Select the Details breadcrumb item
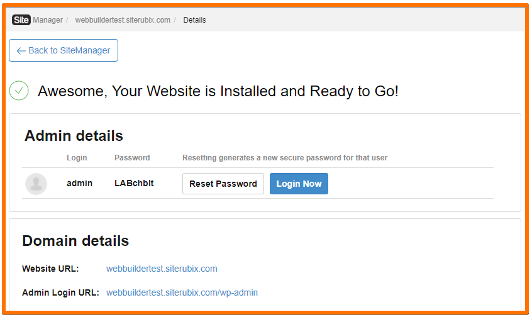This screenshot has height=317, width=532. pyautogui.click(x=194, y=20)
